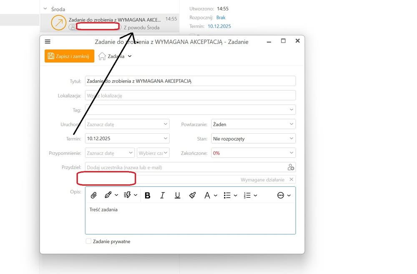This screenshot has width=417, height=274.
Task: Open the Zadania folder selector menu
Action: click(x=115, y=56)
